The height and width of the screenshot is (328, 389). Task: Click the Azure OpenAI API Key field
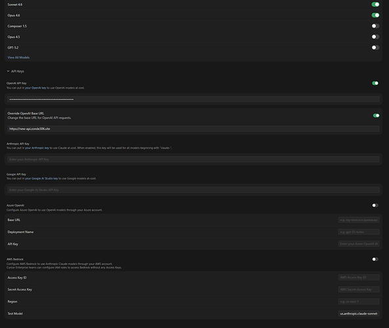point(359,244)
